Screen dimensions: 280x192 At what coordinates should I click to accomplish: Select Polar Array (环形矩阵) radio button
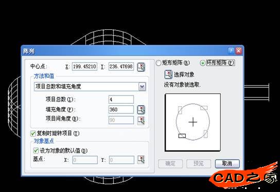coord(202,63)
